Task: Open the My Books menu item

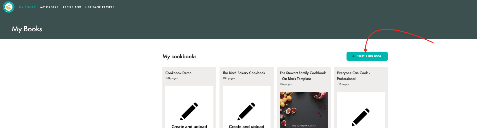Action: click(x=27, y=7)
